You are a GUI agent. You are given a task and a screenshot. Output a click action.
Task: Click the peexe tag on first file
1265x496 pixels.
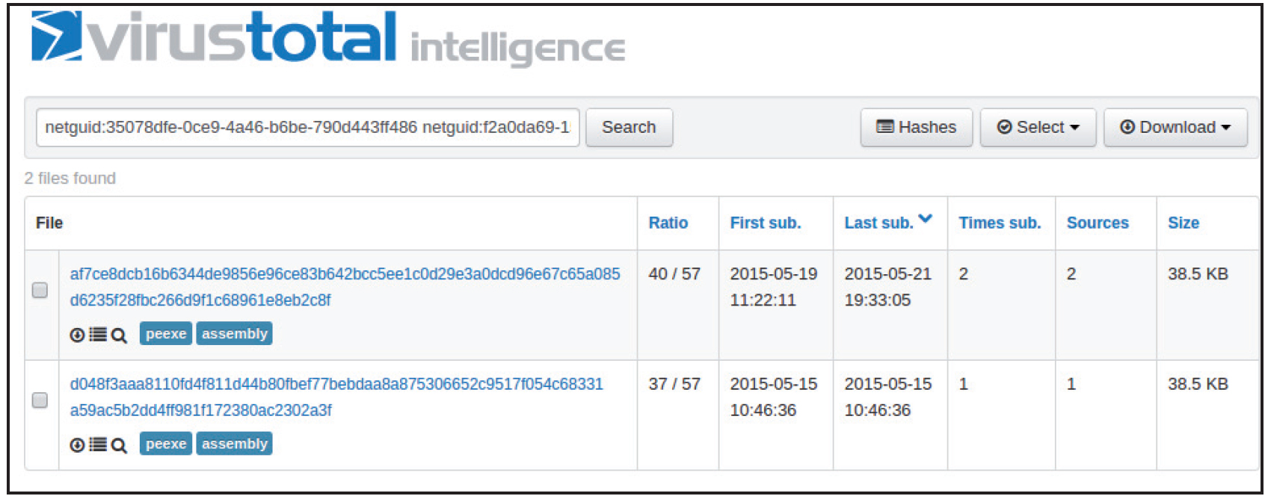(166, 334)
